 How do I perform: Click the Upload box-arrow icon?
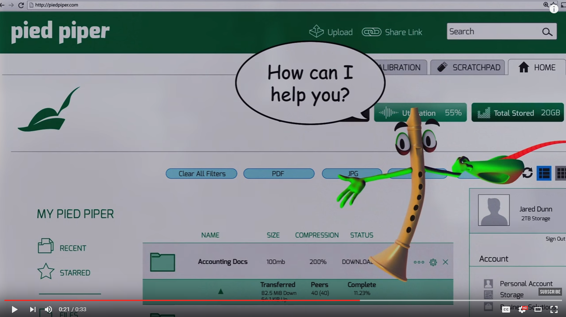pos(316,31)
